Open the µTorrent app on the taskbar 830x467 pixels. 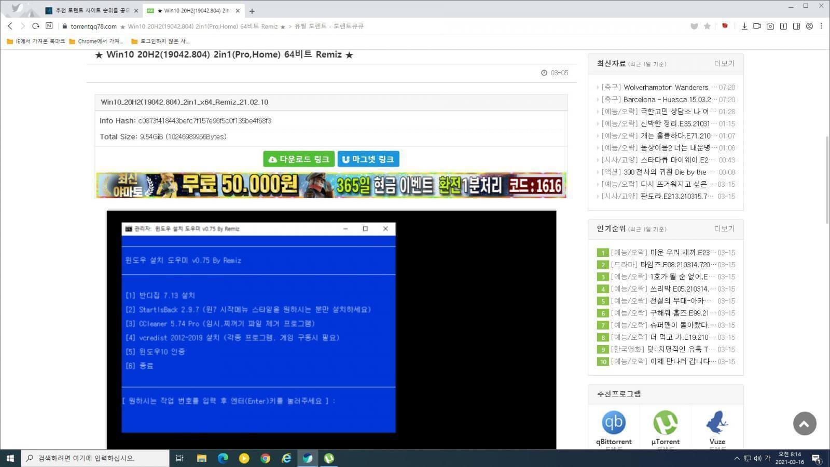coord(329,458)
